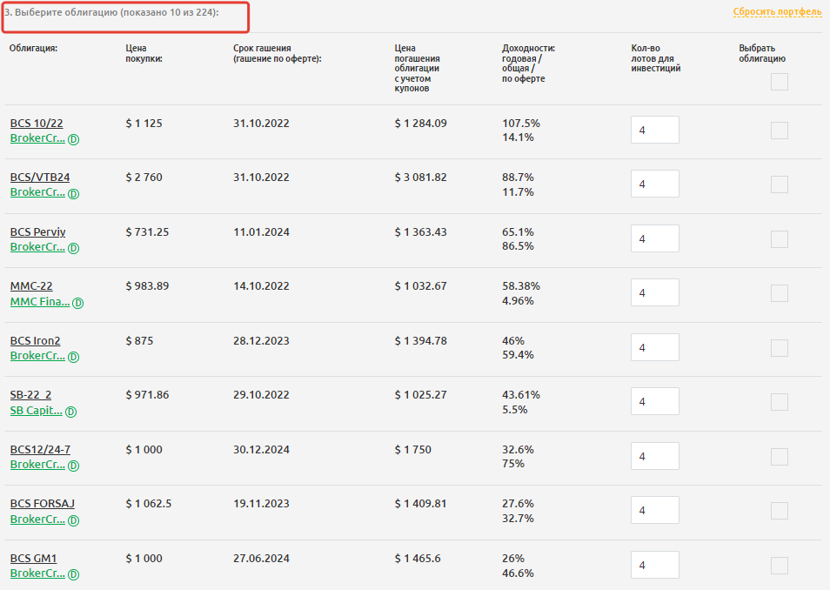Viewport: 830px width, 590px height.
Task: Click the info icon in BCS12/24-7 row
Action: 74,466
